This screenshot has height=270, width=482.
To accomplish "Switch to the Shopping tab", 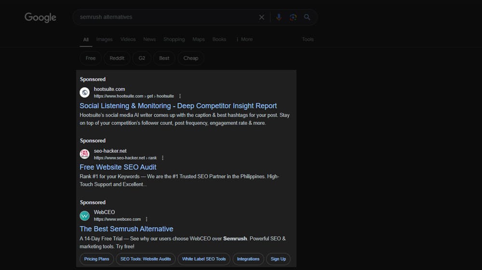I will (174, 40).
